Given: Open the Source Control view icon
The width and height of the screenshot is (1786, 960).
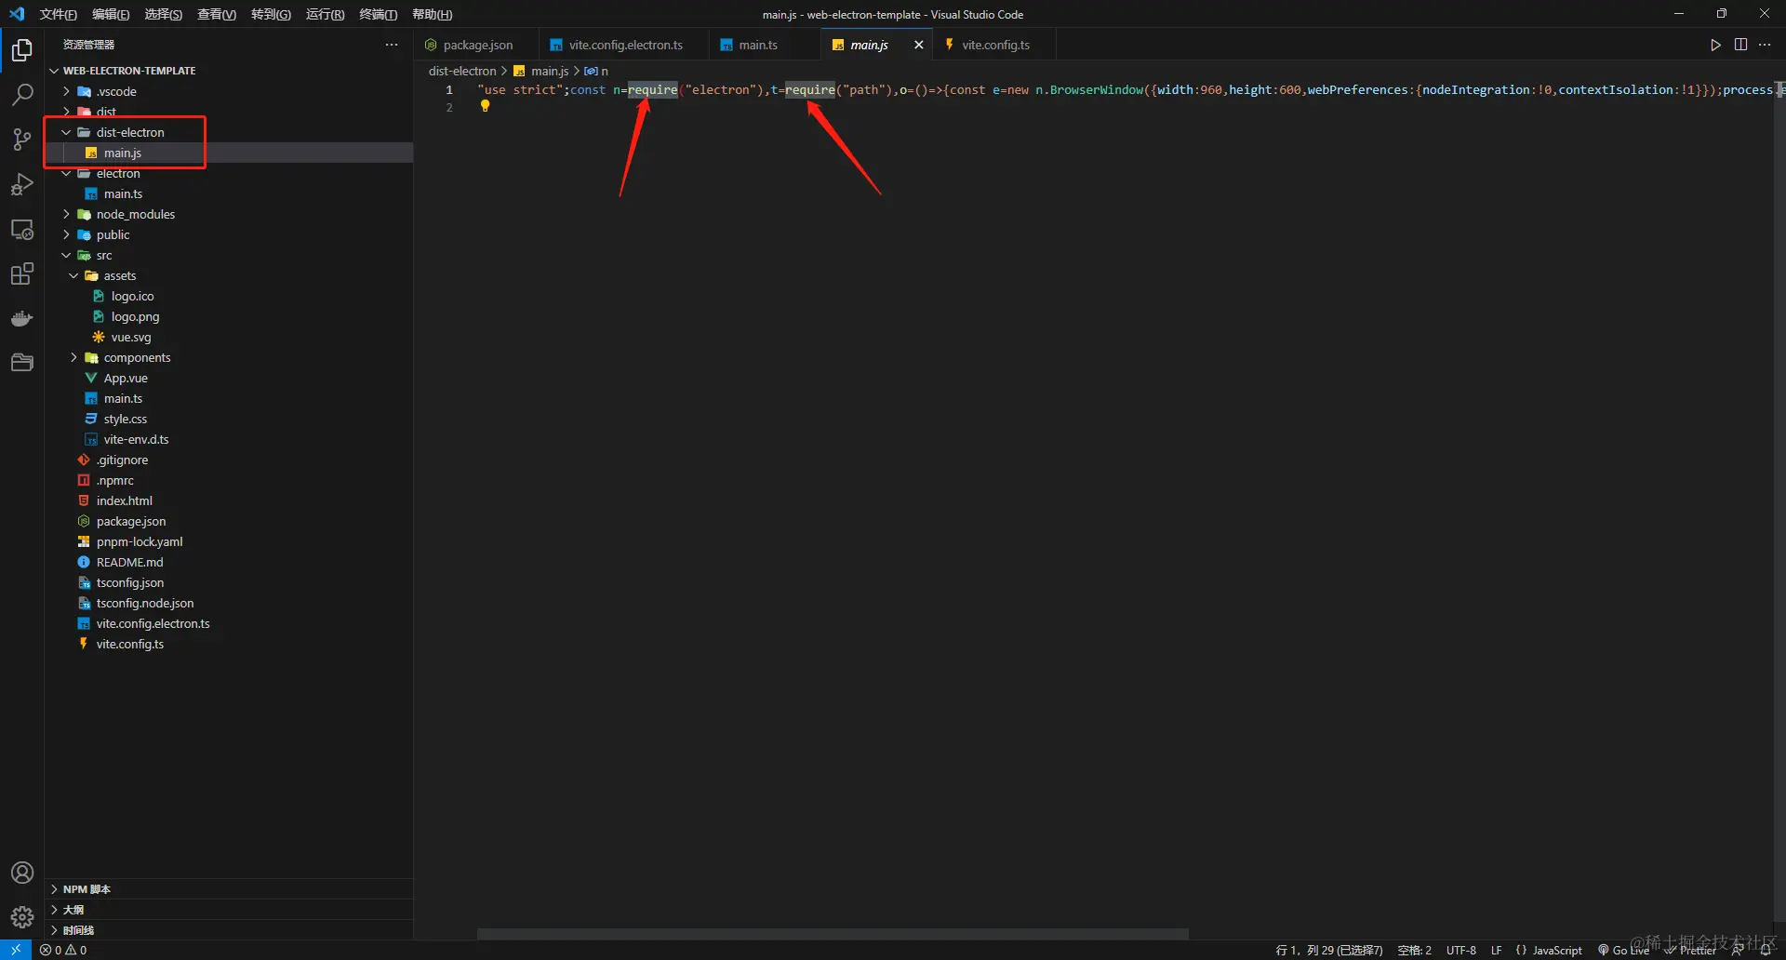Looking at the screenshot, I should point(22,139).
